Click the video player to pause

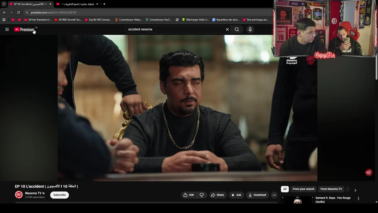coord(187,108)
